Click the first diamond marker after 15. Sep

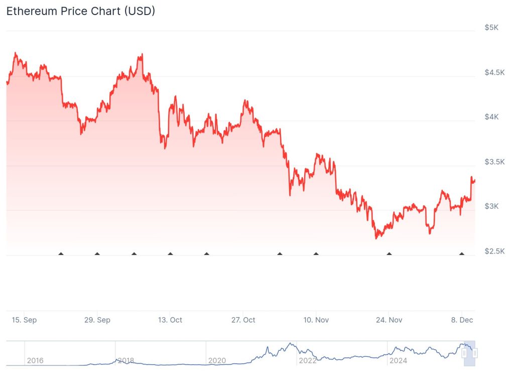61,254
